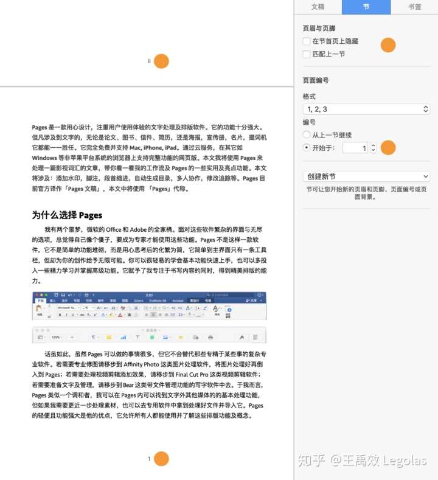Viewport: 438px width, 480px height.
Task: Select the 开始于 radio button
Action: [307, 148]
